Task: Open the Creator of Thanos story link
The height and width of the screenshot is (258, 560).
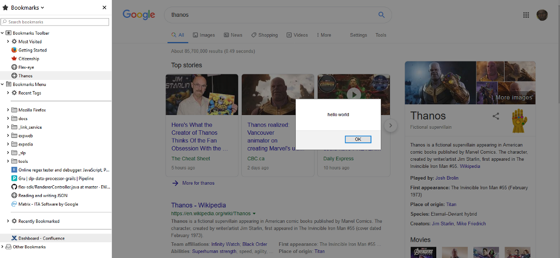Action: 200,137
